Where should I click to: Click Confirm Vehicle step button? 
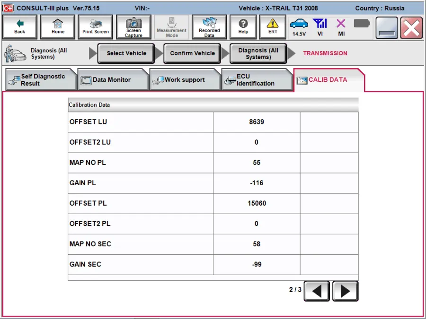(192, 53)
